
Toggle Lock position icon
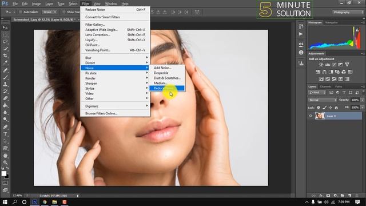pos(331,108)
